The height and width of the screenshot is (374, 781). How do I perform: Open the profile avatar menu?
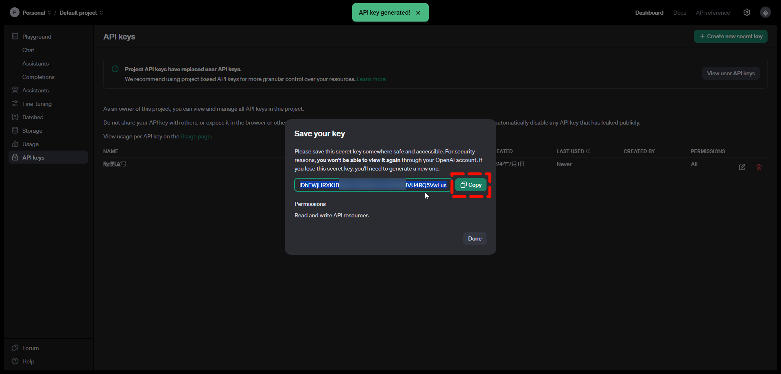pos(766,12)
